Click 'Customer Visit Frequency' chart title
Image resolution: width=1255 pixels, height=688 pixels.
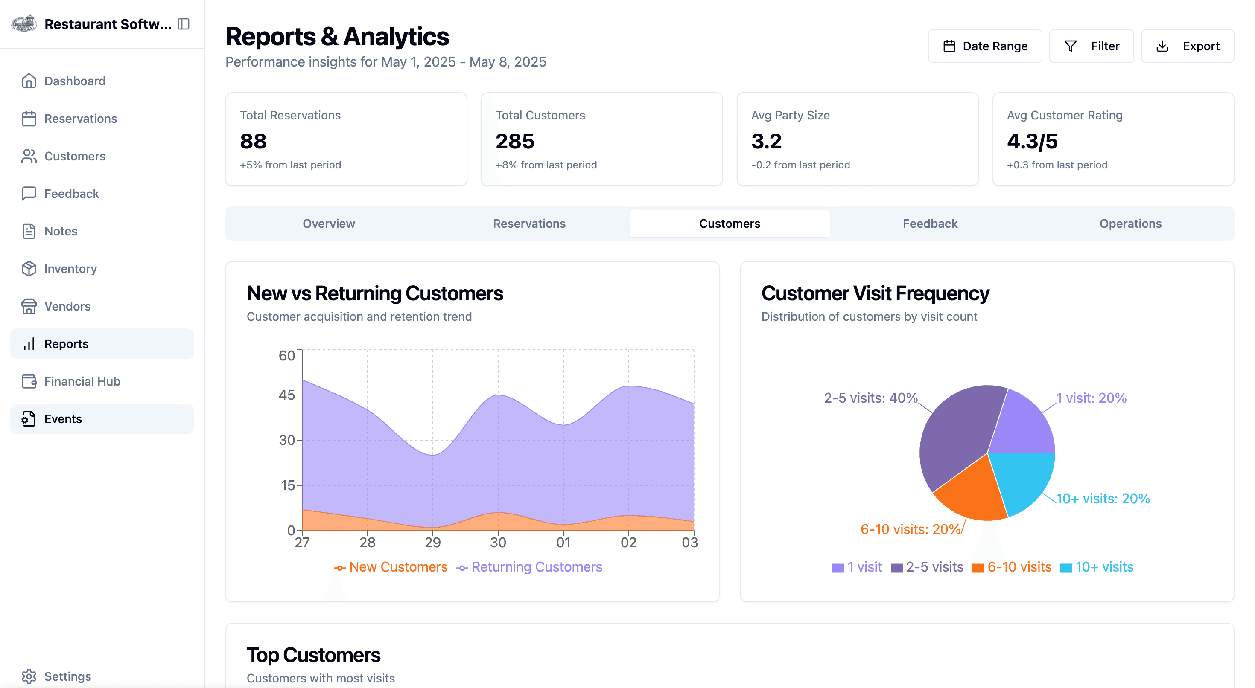(875, 293)
